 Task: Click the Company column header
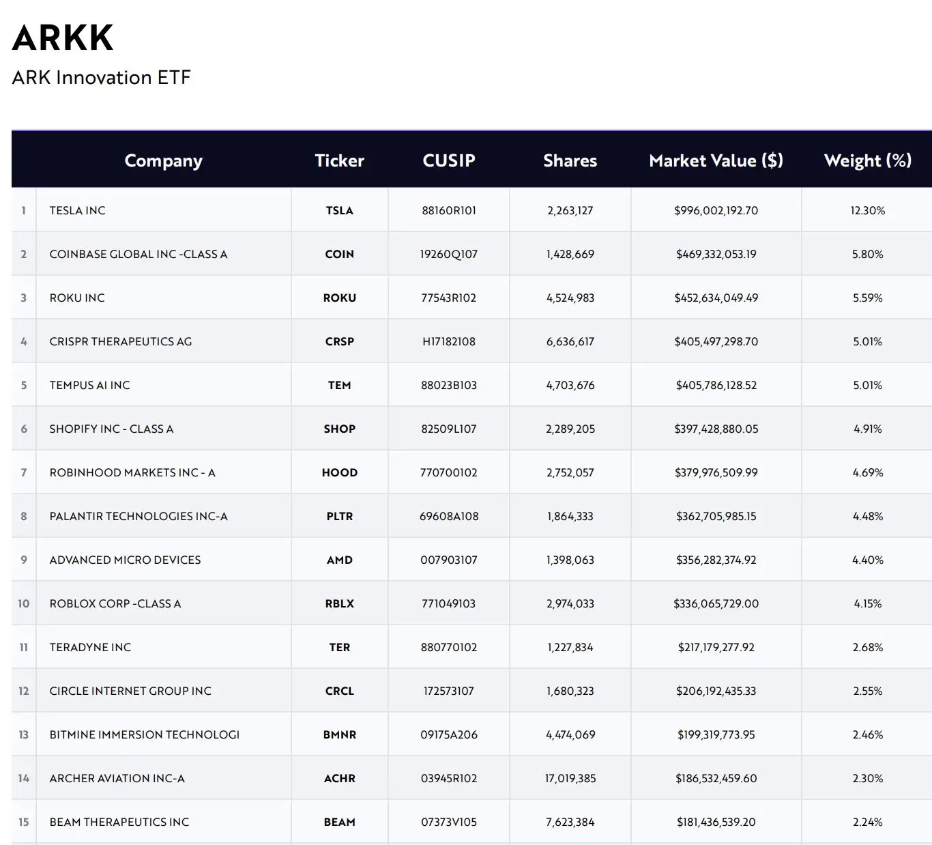tap(163, 160)
